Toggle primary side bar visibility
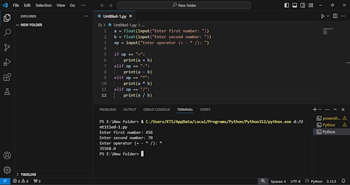Screen dimensions: 350x185 [x=287, y=5]
